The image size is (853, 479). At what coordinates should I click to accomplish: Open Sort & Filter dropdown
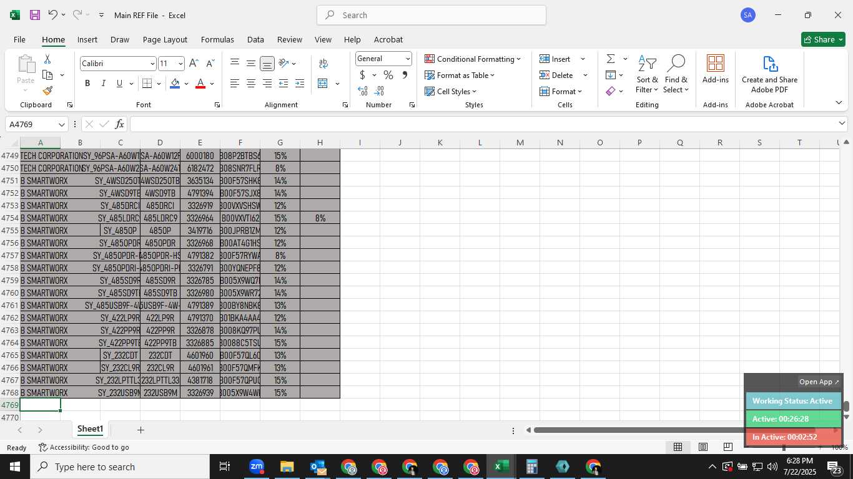tap(647, 75)
